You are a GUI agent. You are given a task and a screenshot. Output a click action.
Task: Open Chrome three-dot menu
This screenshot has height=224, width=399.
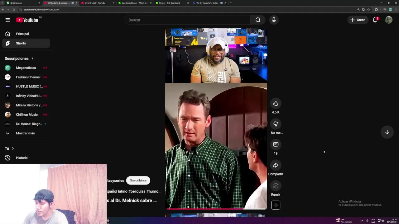(396, 10)
